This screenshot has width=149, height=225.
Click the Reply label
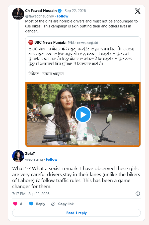(41, 204)
